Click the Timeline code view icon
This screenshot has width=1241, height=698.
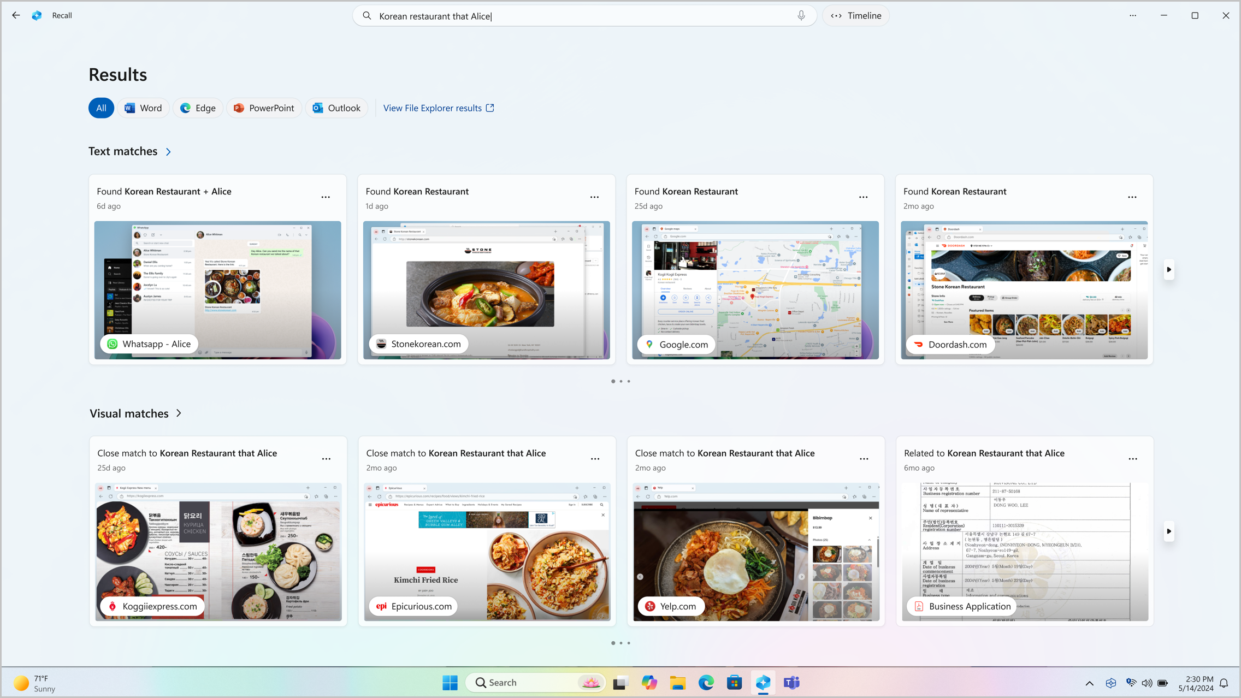pyautogui.click(x=836, y=15)
